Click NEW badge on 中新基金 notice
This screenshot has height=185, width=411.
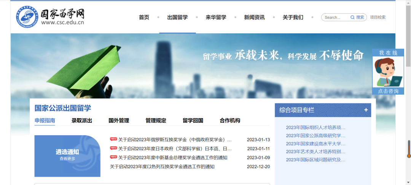coord(113,157)
